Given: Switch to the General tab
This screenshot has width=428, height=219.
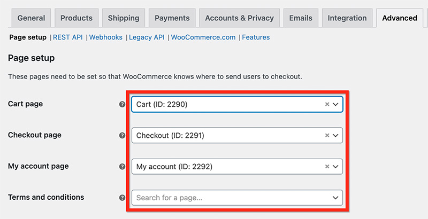Looking at the screenshot, I should 31,18.
